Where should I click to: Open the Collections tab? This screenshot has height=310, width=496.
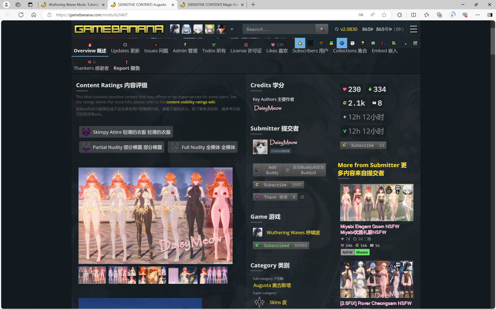(x=350, y=51)
